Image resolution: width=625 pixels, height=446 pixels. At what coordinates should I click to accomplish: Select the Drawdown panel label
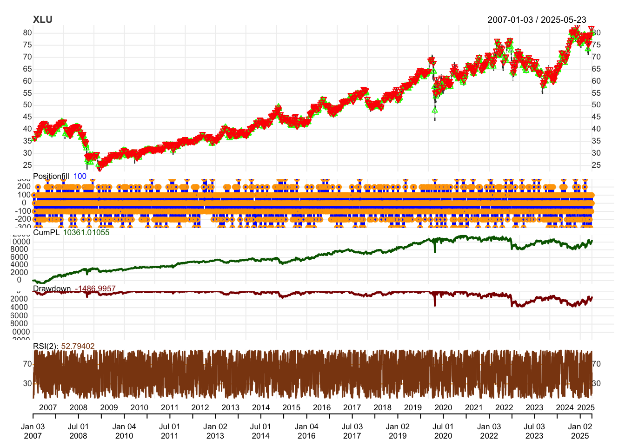click(52, 289)
